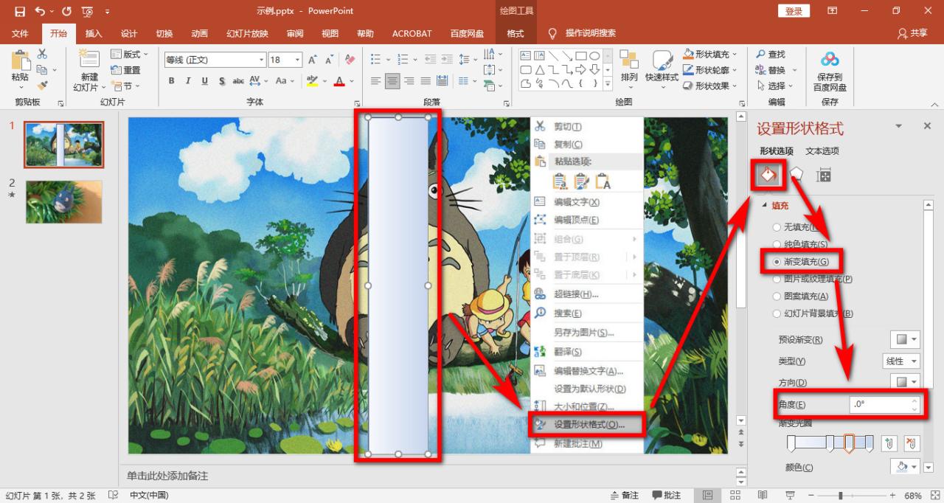Select the 无填充 radio option
The image size is (944, 503).
click(777, 227)
